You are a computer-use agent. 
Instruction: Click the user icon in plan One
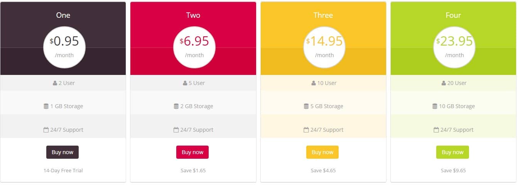click(x=55, y=83)
